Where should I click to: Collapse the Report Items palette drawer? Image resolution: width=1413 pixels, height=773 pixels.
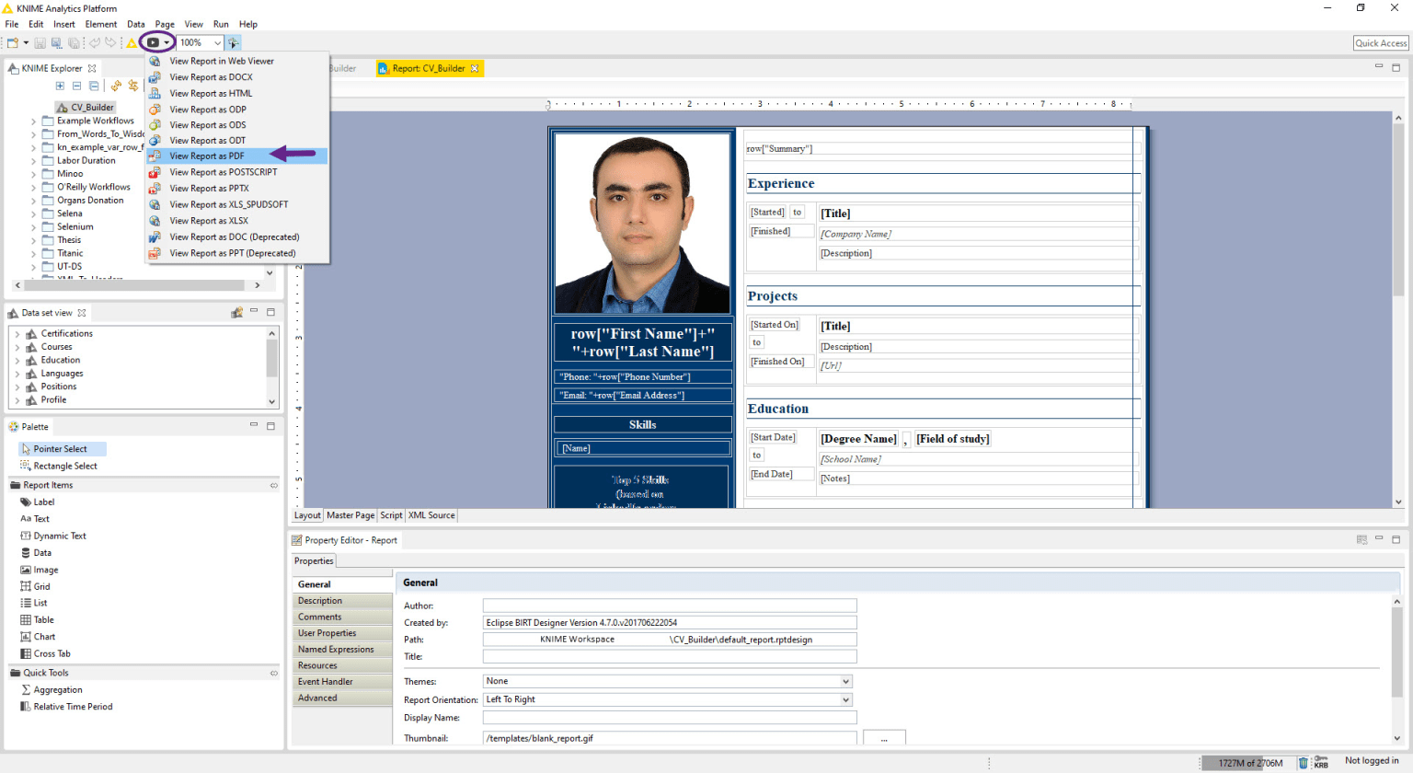point(273,485)
